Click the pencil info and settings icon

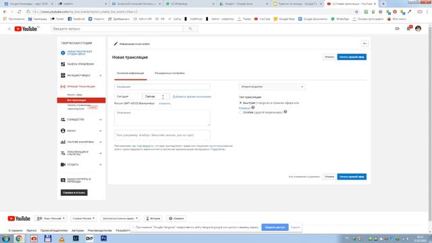click(115, 44)
